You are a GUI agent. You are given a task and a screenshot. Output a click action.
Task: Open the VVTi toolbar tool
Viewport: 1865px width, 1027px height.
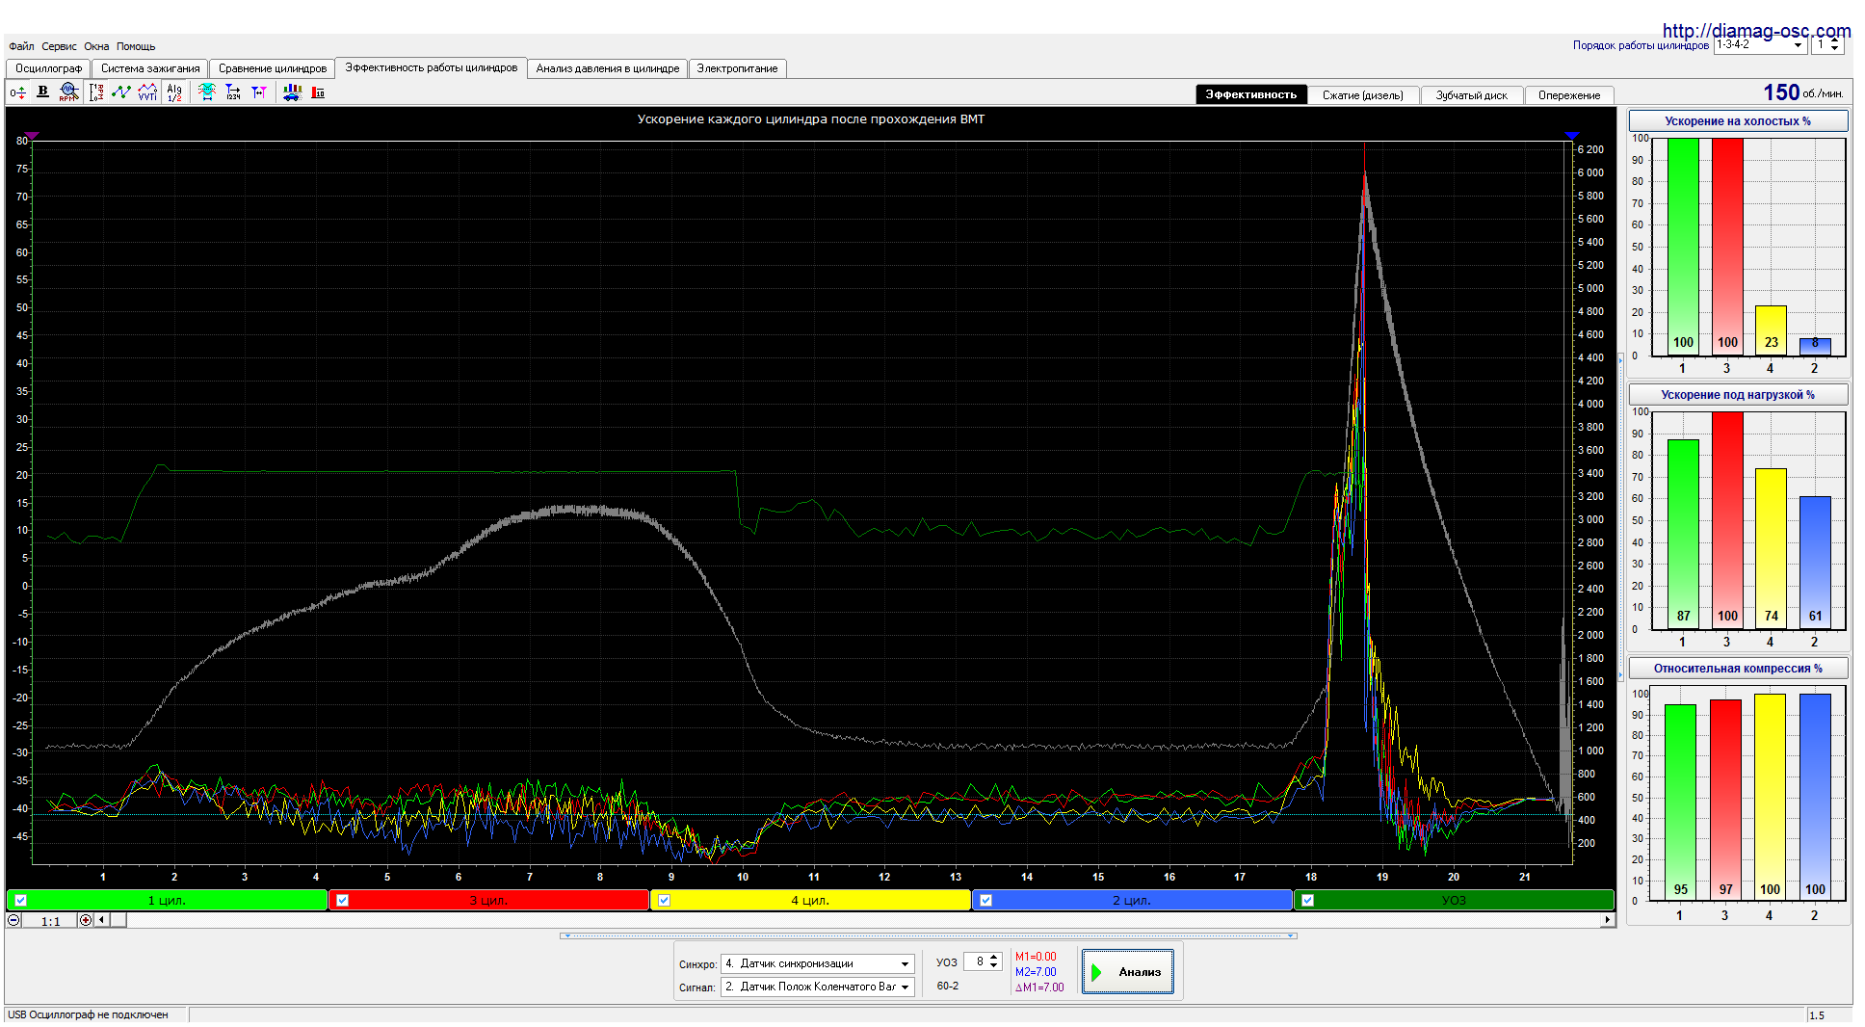147,92
